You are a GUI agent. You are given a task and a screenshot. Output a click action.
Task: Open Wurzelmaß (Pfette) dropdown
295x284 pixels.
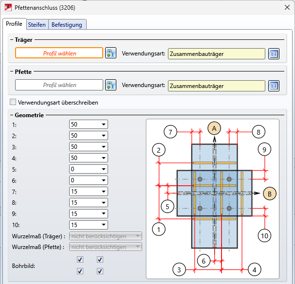(106, 247)
